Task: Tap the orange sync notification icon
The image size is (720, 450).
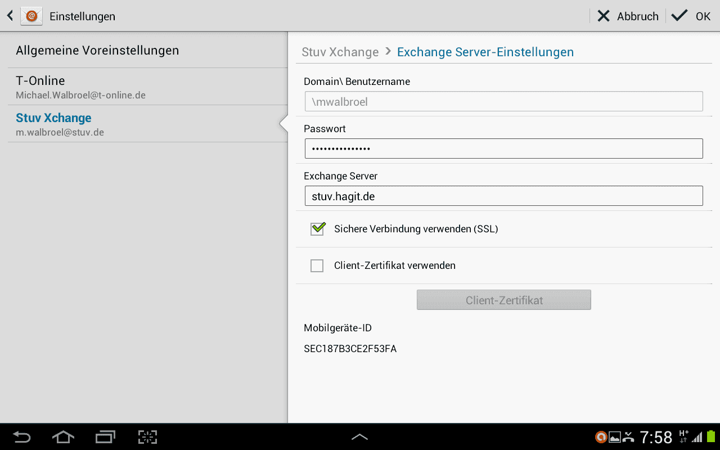Action: click(x=601, y=437)
